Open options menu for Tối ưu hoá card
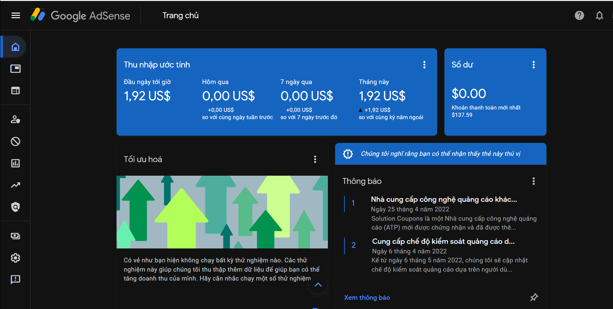The width and height of the screenshot is (613, 309). pyautogui.click(x=315, y=159)
